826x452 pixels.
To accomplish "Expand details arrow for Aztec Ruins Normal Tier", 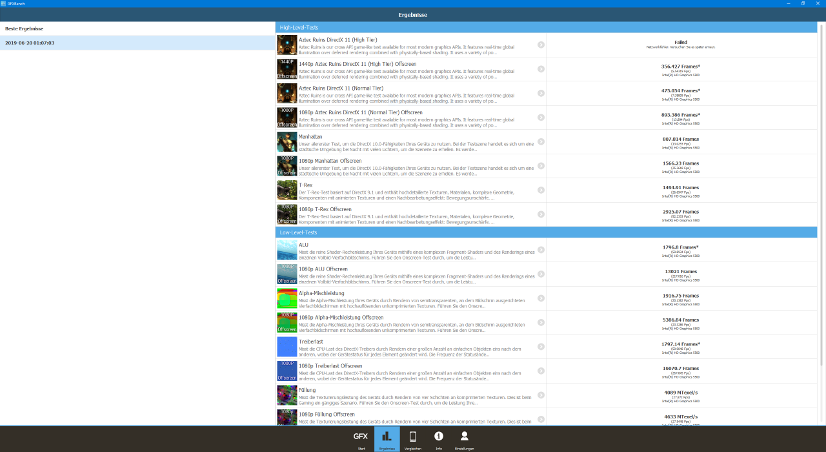I will click(x=541, y=93).
